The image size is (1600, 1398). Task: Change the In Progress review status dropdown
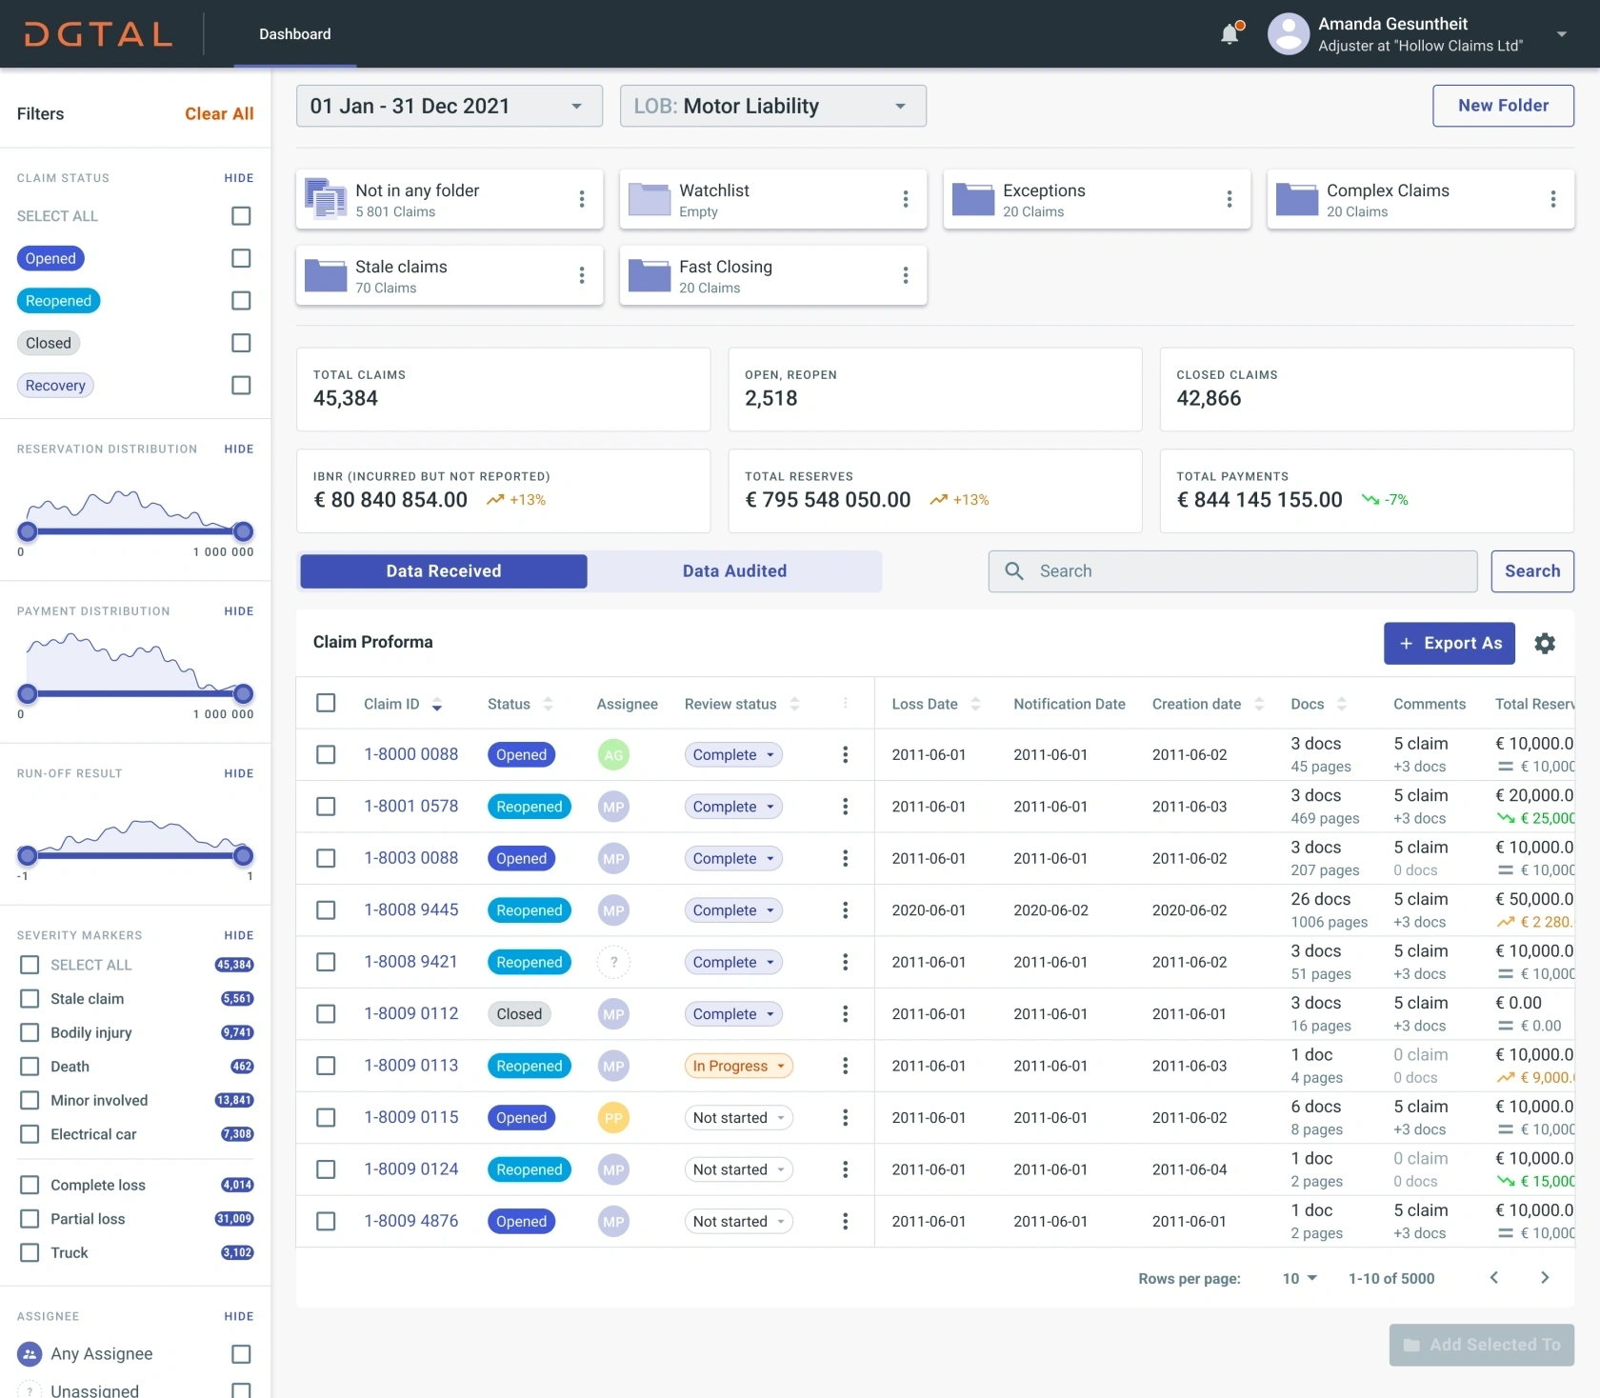pyautogui.click(x=738, y=1066)
